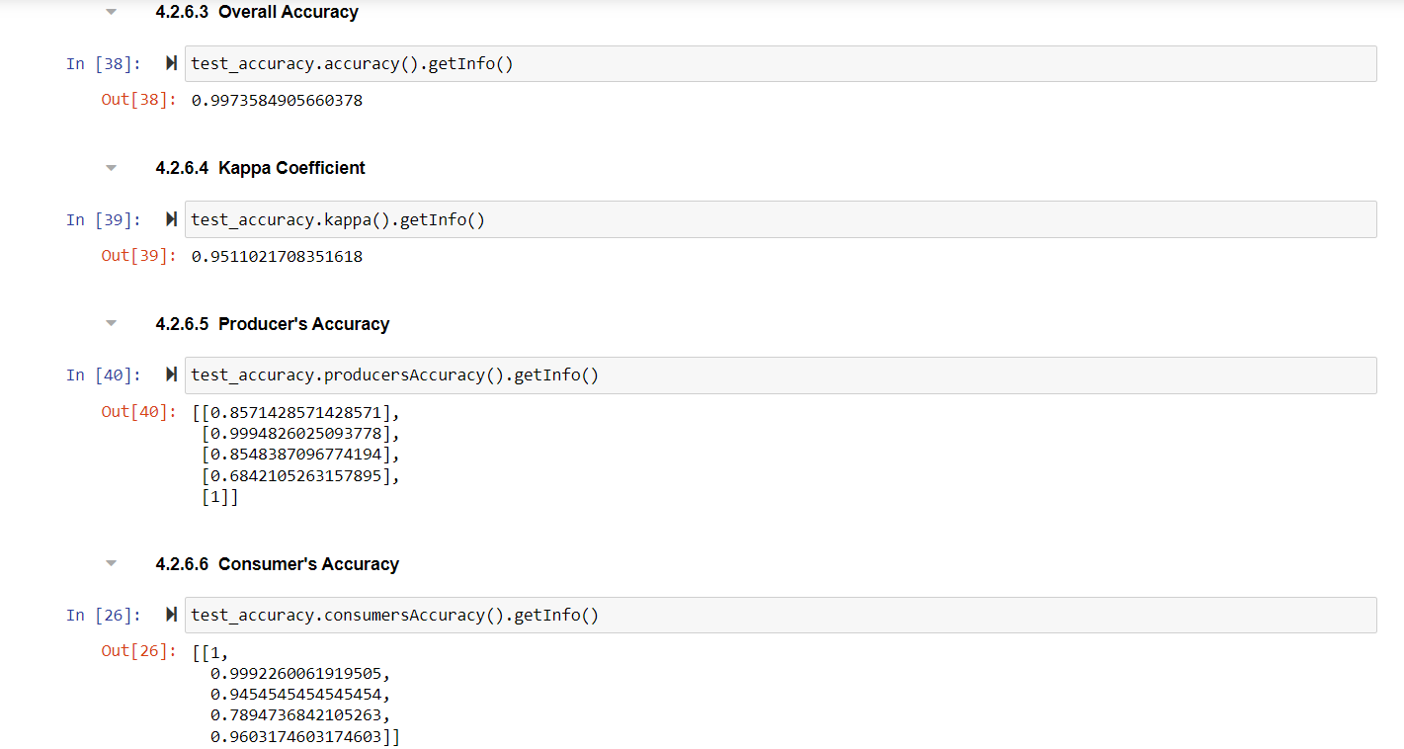
Task: Click the In [39] cell prompt
Action: 103,219
